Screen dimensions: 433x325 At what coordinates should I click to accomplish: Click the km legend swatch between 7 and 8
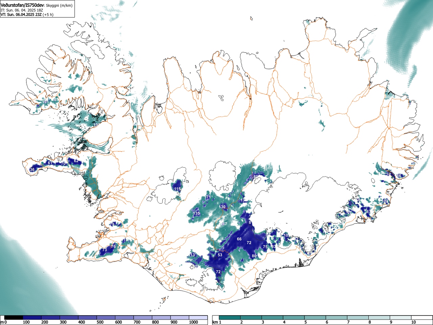tap(358, 318)
